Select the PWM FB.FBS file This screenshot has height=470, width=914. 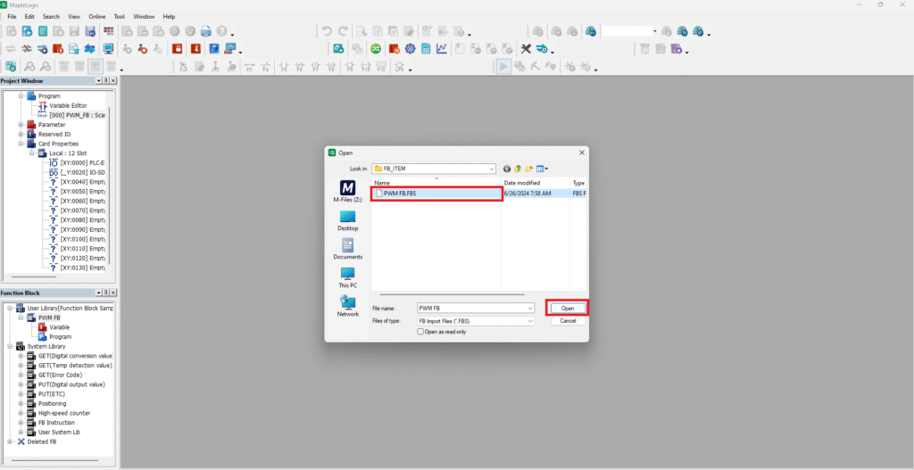click(436, 194)
